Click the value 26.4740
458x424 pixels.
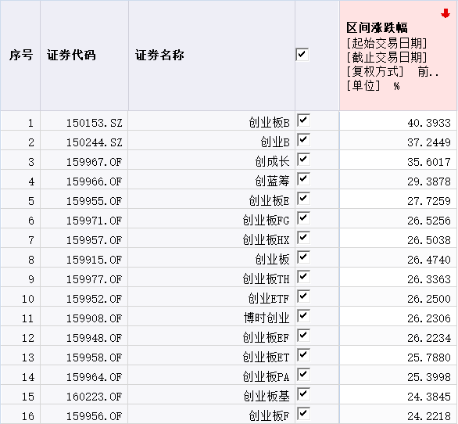[429, 260]
